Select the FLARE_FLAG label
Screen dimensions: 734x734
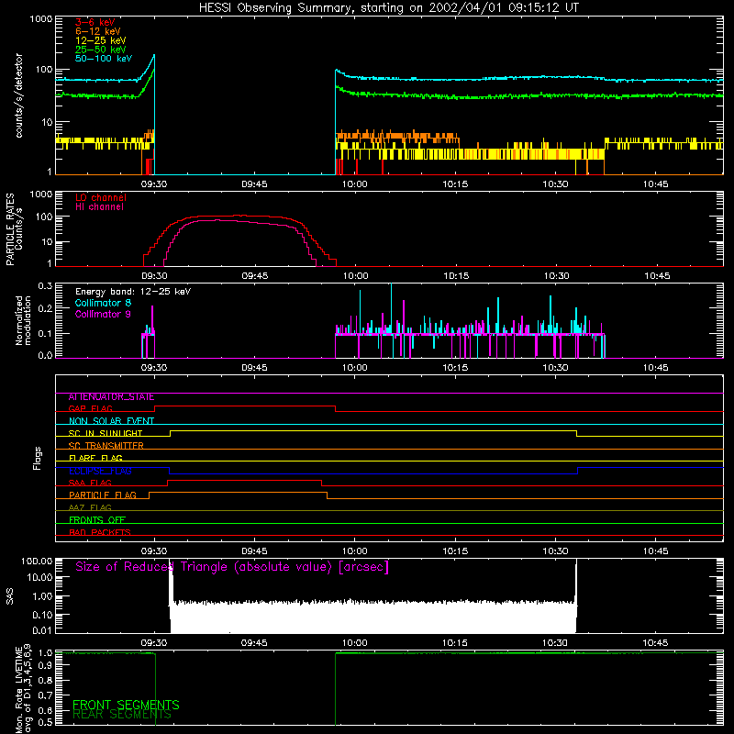(x=95, y=458)
